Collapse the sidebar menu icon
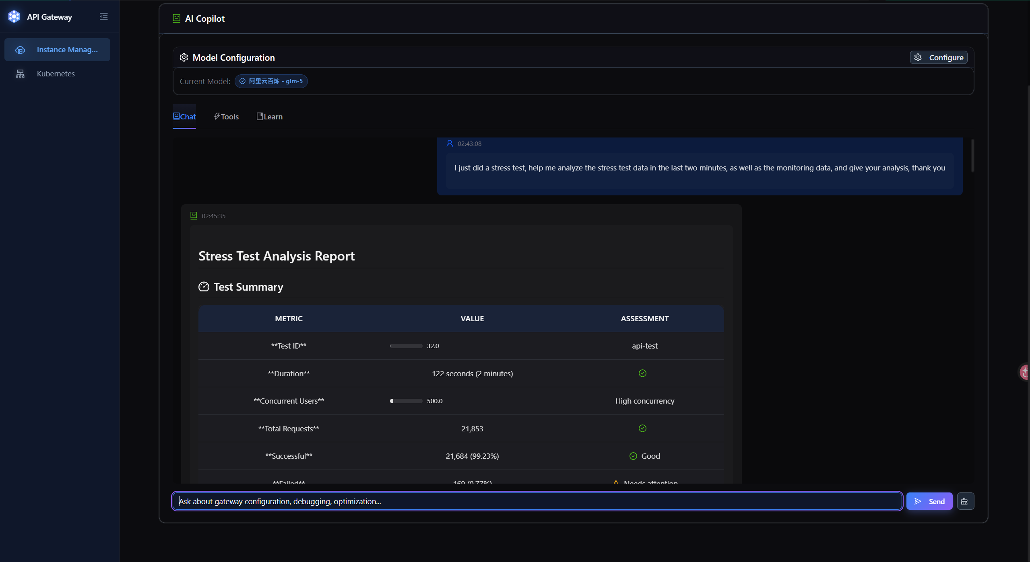The width and height of the screenshot is (1030, 562). (x=104, y=16)
